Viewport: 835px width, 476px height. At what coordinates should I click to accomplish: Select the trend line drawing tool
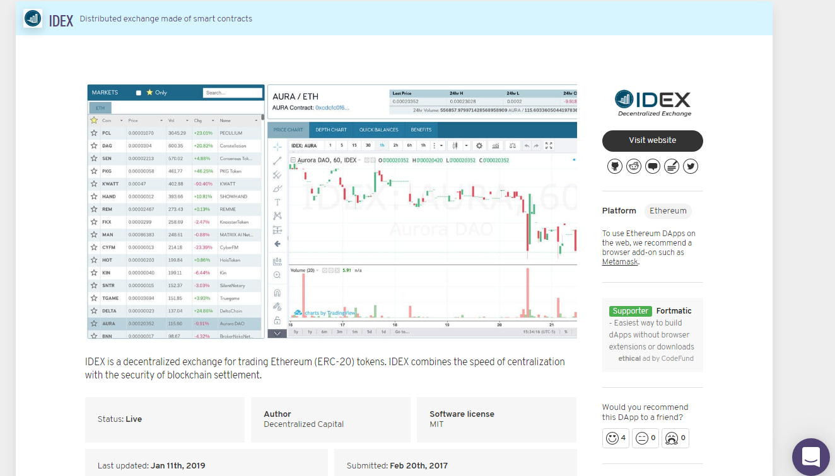[x=277, y=161]
